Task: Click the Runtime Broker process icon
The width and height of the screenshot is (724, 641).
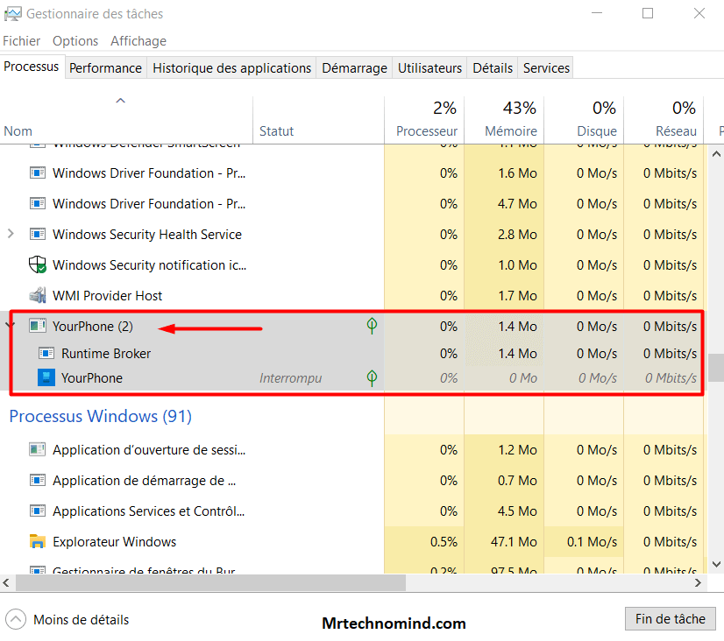Action: click(x=46, y=354)
